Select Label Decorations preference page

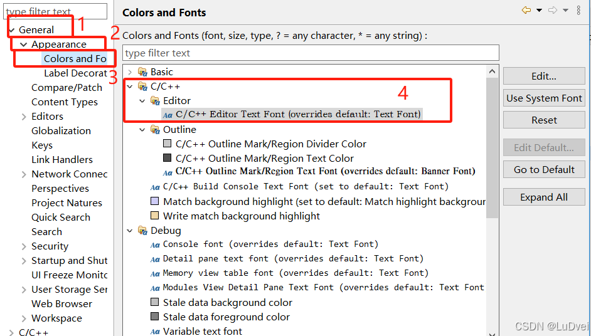(x=75, y=73)
